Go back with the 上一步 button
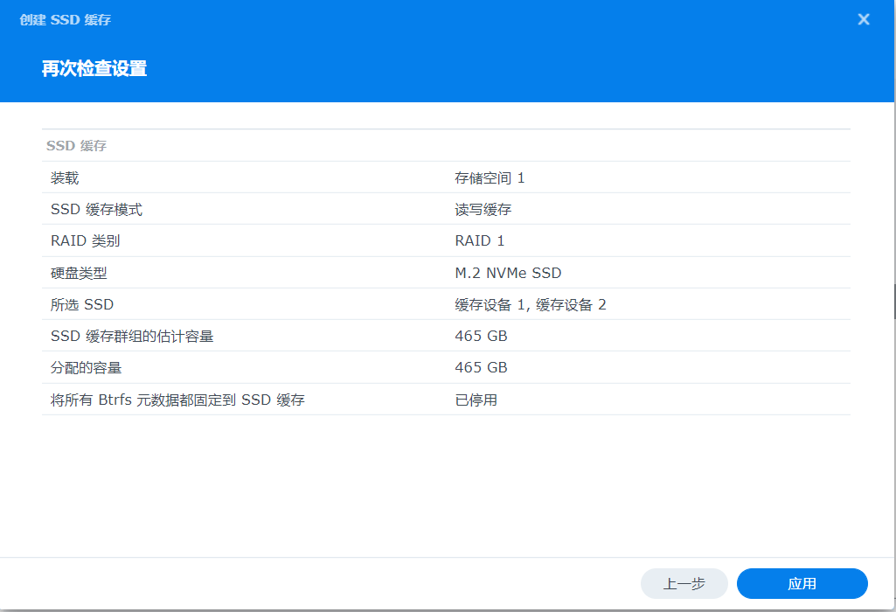The height and width of the screenshot is (612, 896). pos(684,584)
